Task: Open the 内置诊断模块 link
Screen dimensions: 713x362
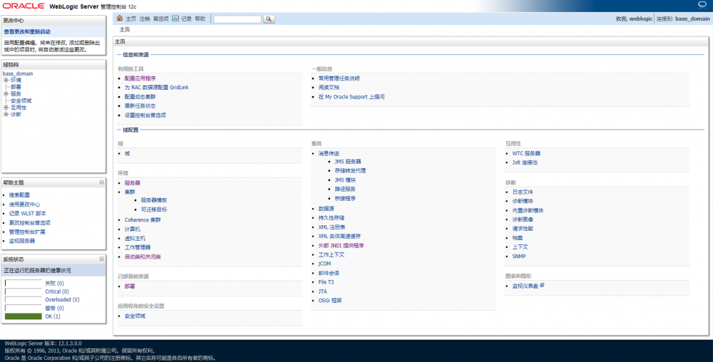Action: [528, 211]
